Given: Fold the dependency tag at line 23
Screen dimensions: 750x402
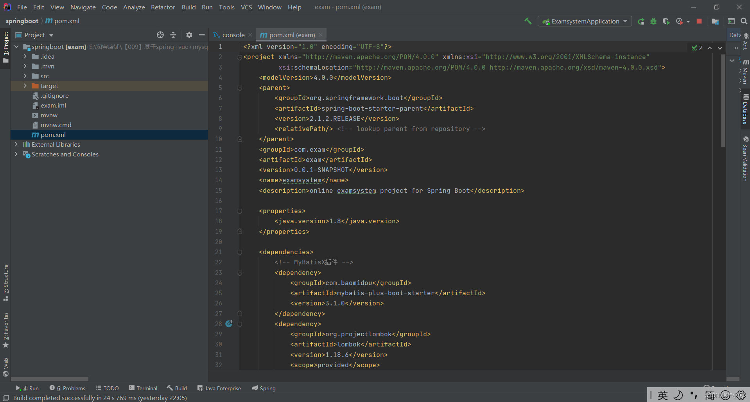Looking at the screenshot, I should pyautogui.click(x=240, y=273).
